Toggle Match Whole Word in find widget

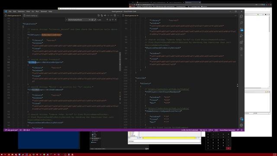(x=92, y=20)
